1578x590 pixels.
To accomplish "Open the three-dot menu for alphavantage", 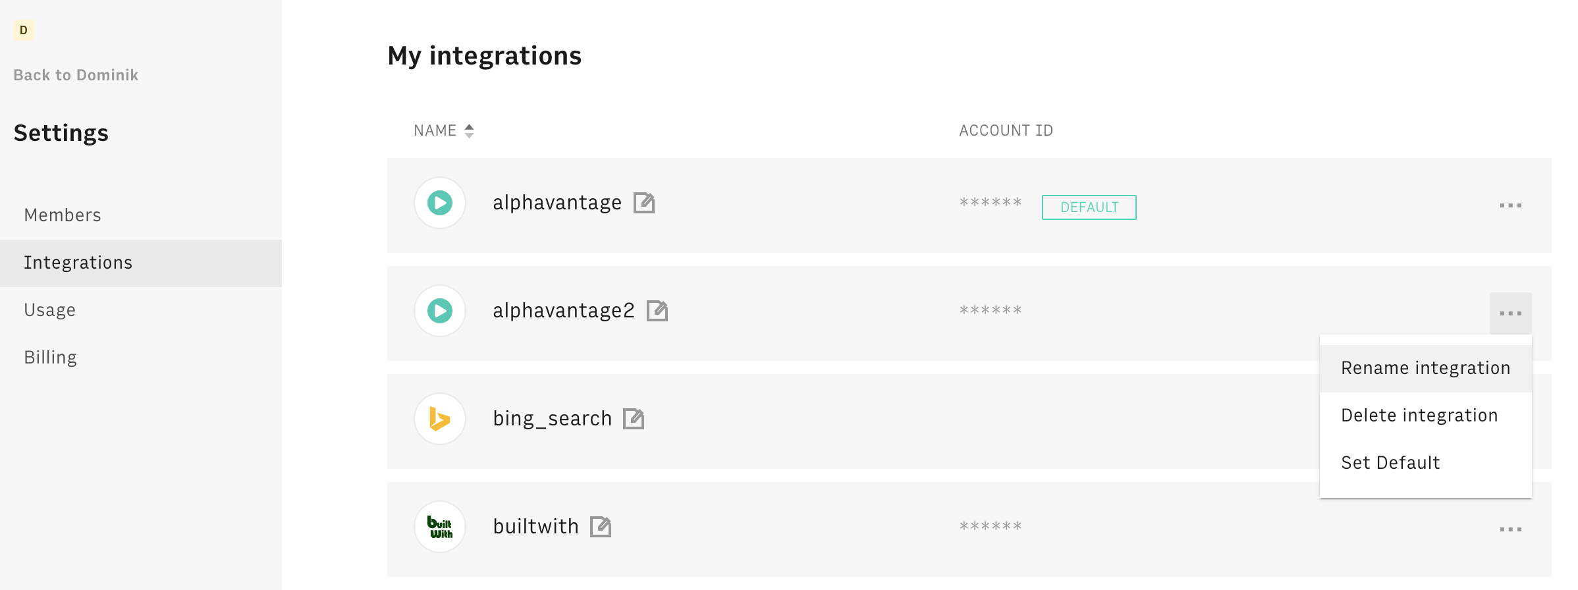I will tap(1510, 205).
